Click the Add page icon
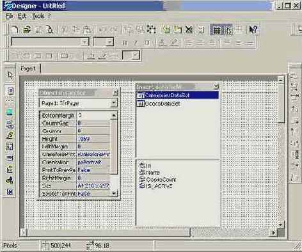This screenshot has width=302, height=252. tap(166, 29)
